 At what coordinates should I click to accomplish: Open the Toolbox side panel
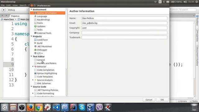point(197,20)
